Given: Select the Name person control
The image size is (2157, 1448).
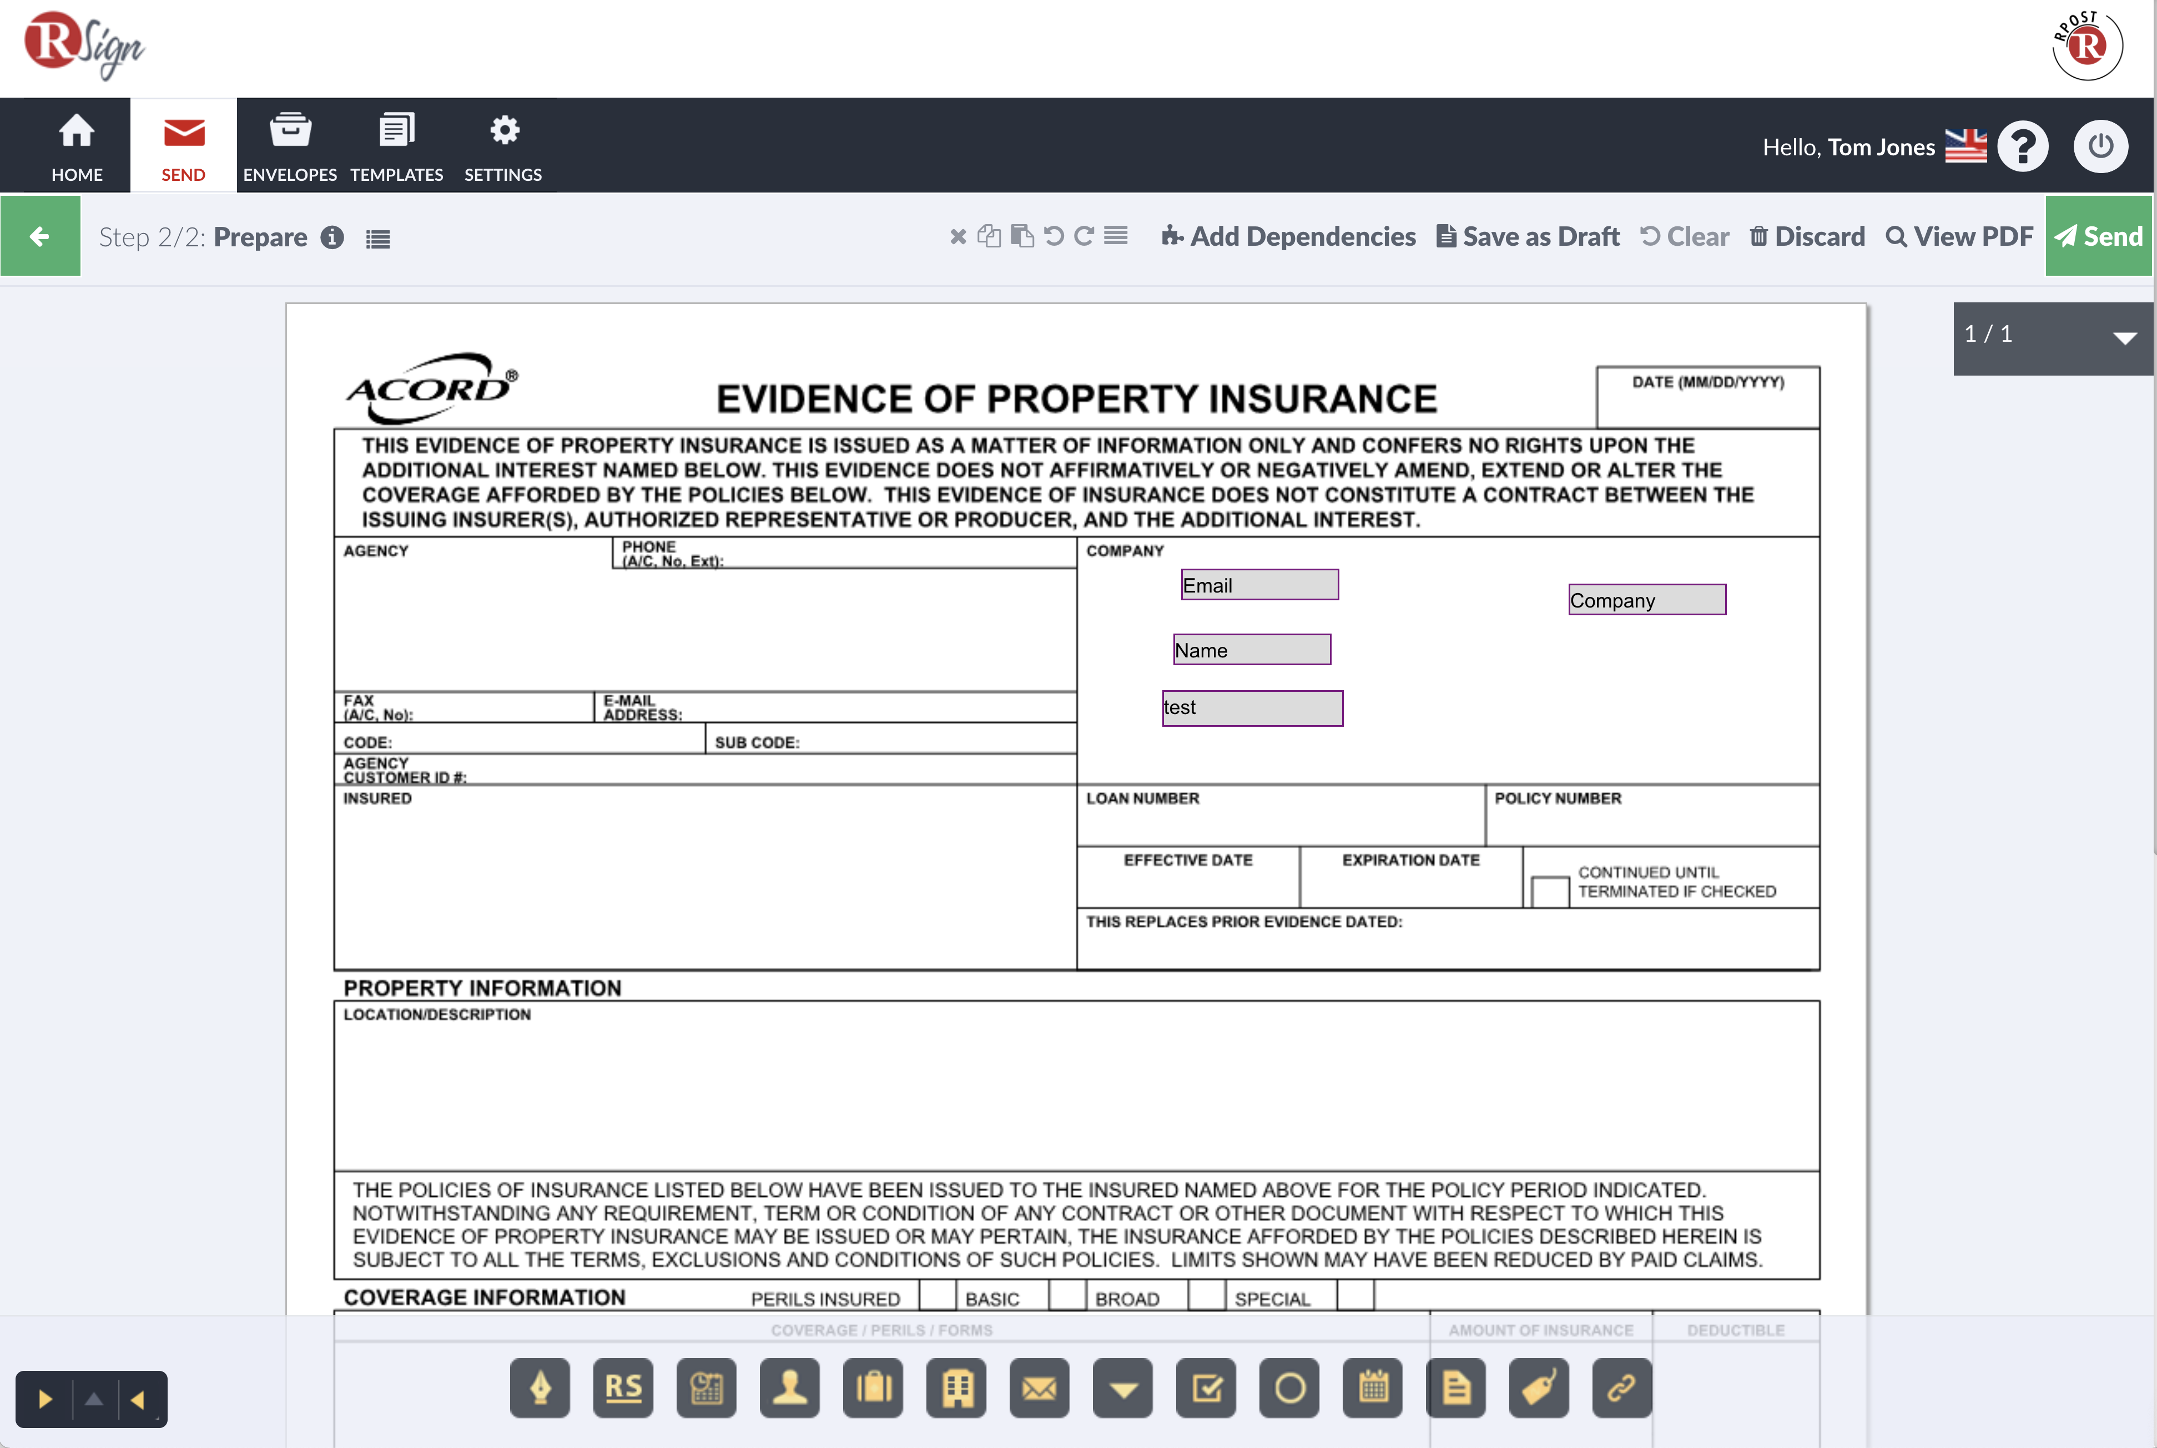Looking at the screenshot, I should (x=789, y=1387).
